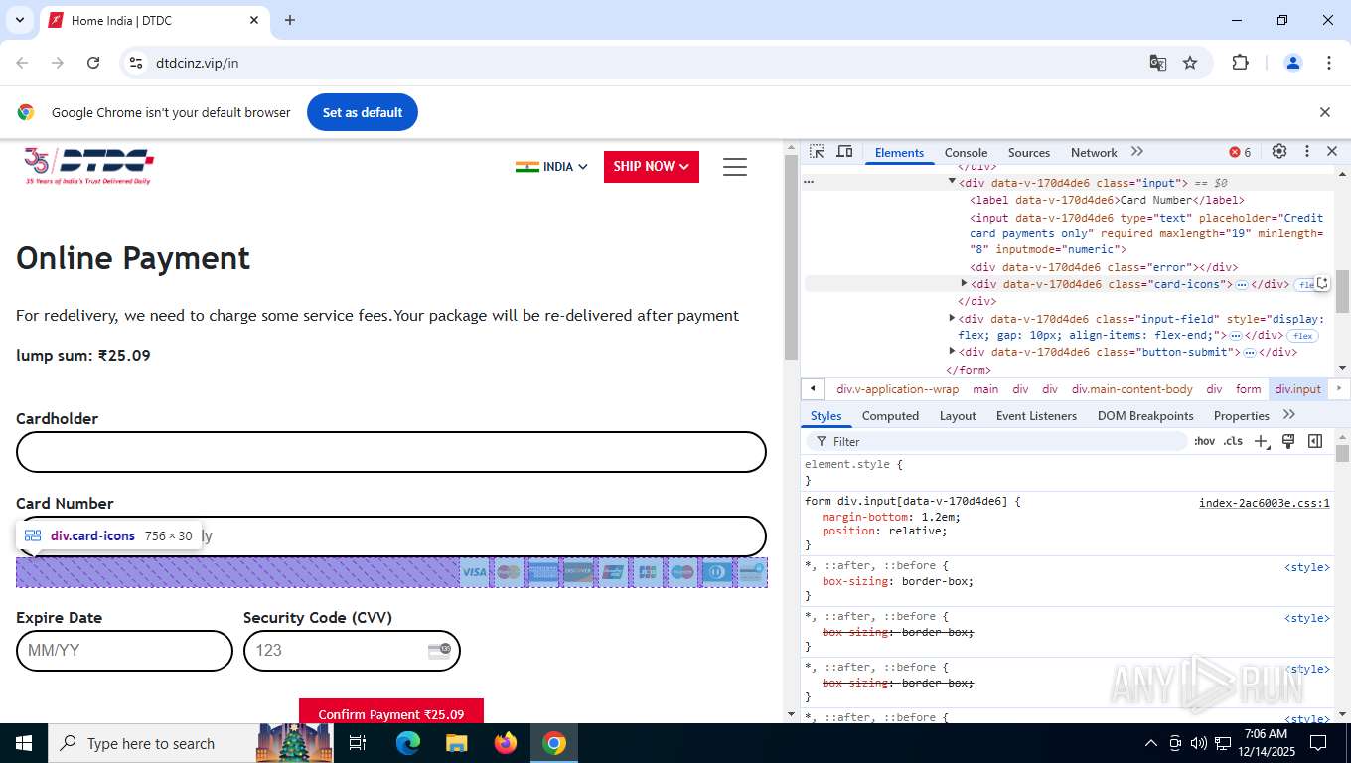Open the Event Listeners tab
Screen dimensions: 1351x763
point(1036,415)
